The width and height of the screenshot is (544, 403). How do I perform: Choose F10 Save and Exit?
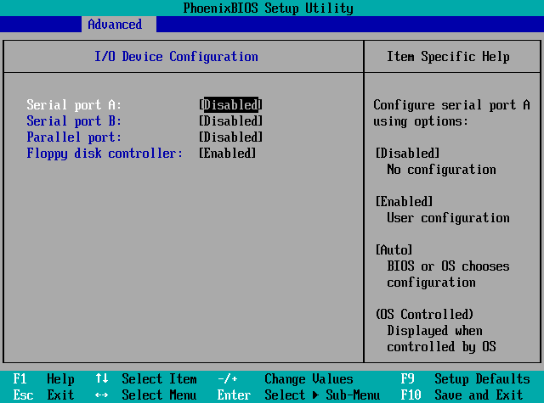coord(466,395)
